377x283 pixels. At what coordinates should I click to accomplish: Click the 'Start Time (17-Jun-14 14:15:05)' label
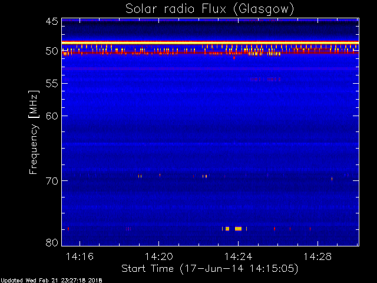(210, 269)
